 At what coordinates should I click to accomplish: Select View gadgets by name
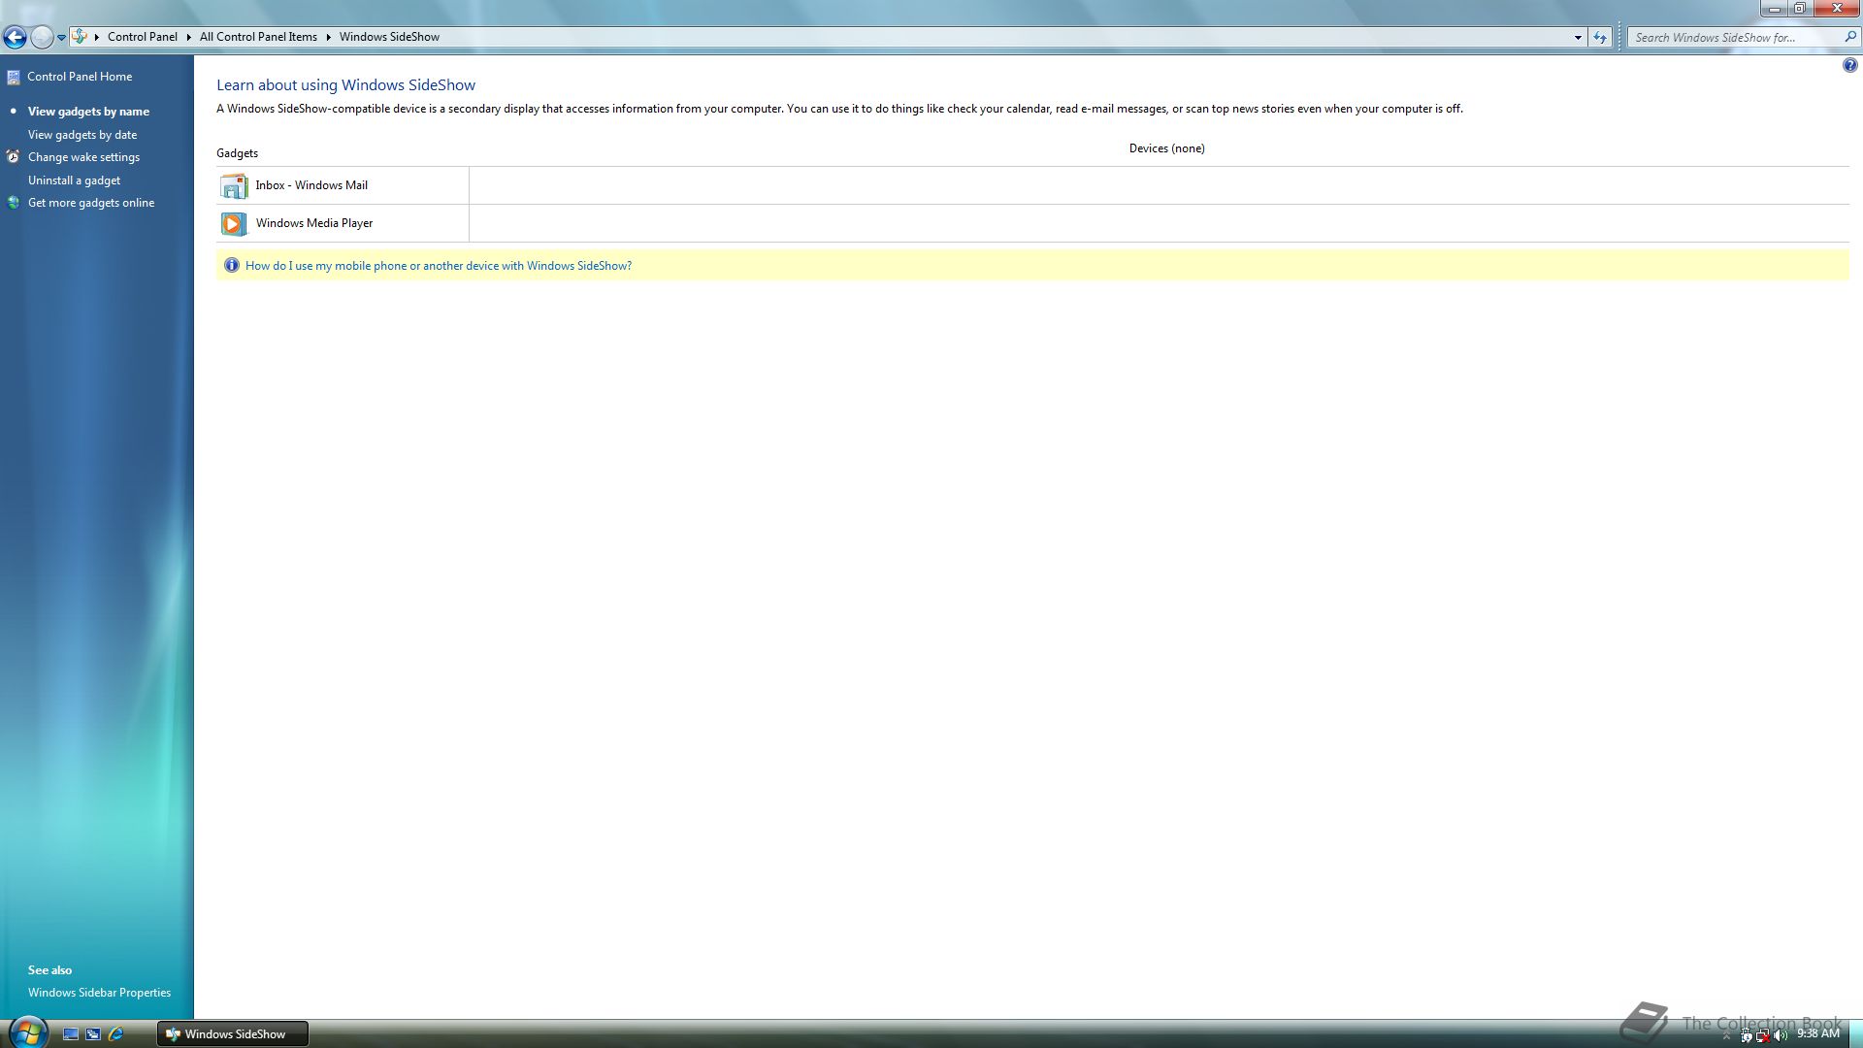pyautogui.click(x=88, y=112)
